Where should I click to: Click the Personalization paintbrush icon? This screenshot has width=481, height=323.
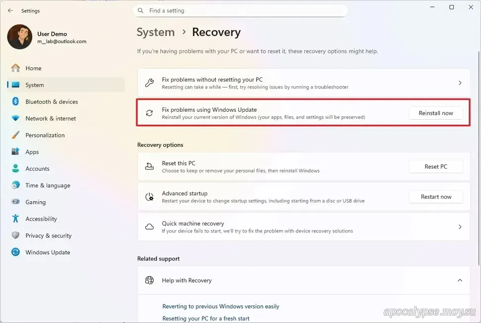[15, 135]
